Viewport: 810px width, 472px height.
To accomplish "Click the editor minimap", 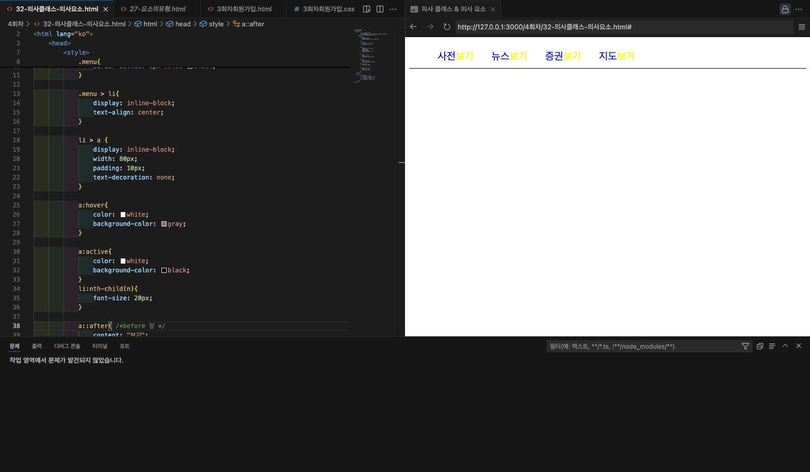I will point(372,56).
